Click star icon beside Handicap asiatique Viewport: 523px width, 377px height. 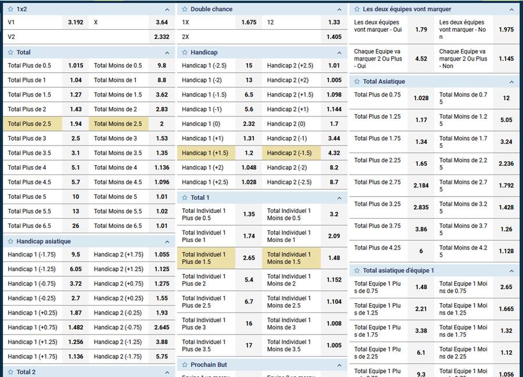pos(10,241)
